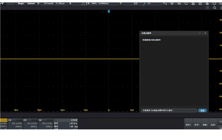The image size is (222, 140).
Task: Click the green Auto run button
Action: coord(10,4)
